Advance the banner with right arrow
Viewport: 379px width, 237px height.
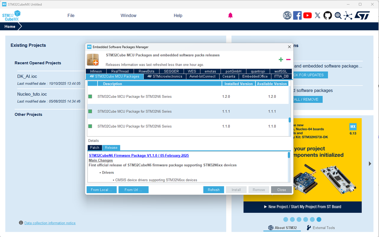pos(370,164)
